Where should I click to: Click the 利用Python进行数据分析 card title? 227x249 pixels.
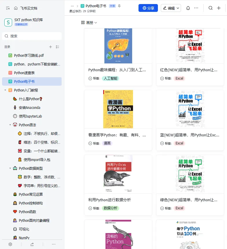coord(110,200)
